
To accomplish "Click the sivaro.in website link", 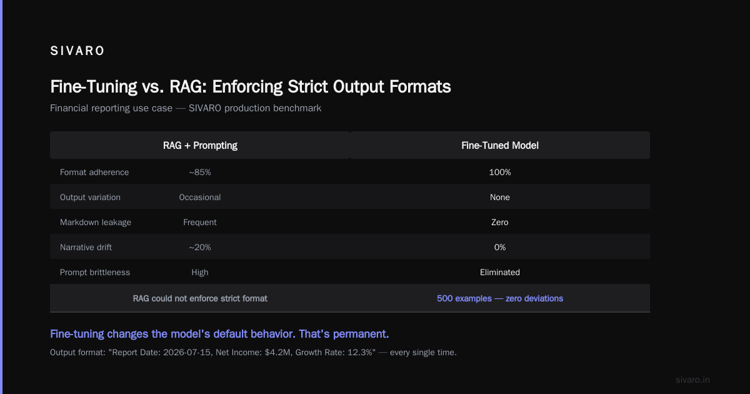I will point(692,380).
